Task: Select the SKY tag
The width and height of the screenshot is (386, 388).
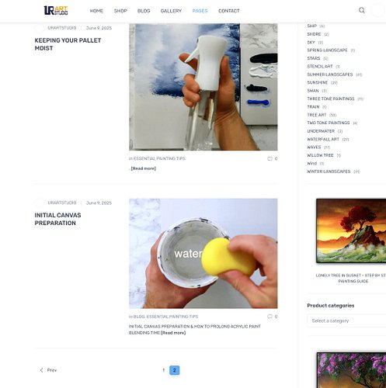Action: [311, 42]
